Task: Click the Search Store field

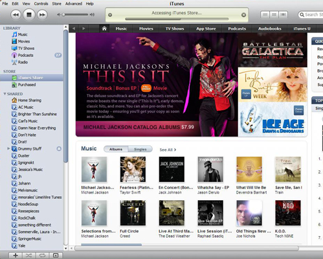Action: [311, 15]
